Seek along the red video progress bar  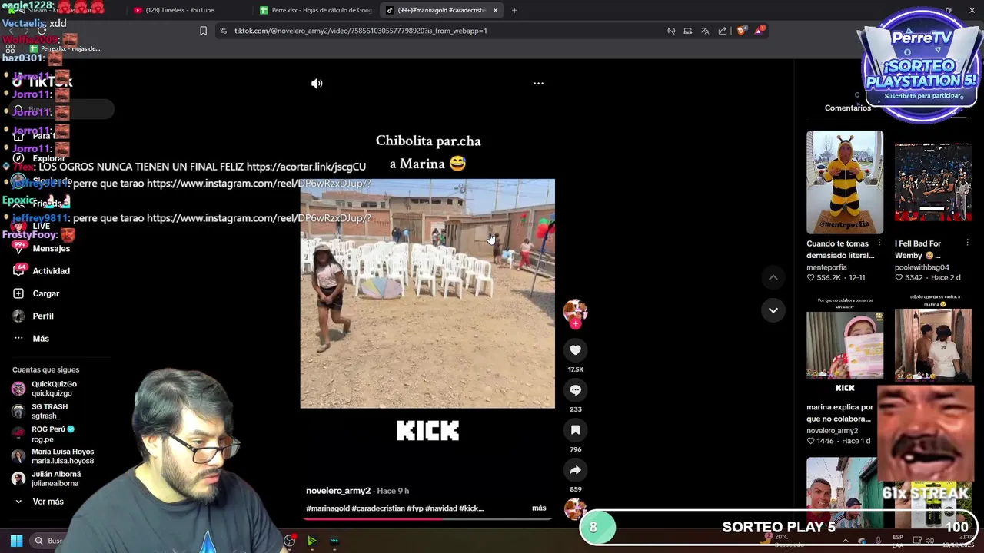tap(427, 518)
